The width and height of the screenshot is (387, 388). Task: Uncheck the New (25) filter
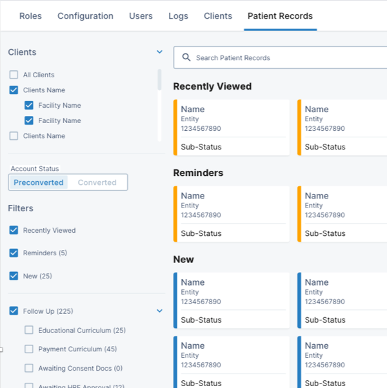(14, 276)
